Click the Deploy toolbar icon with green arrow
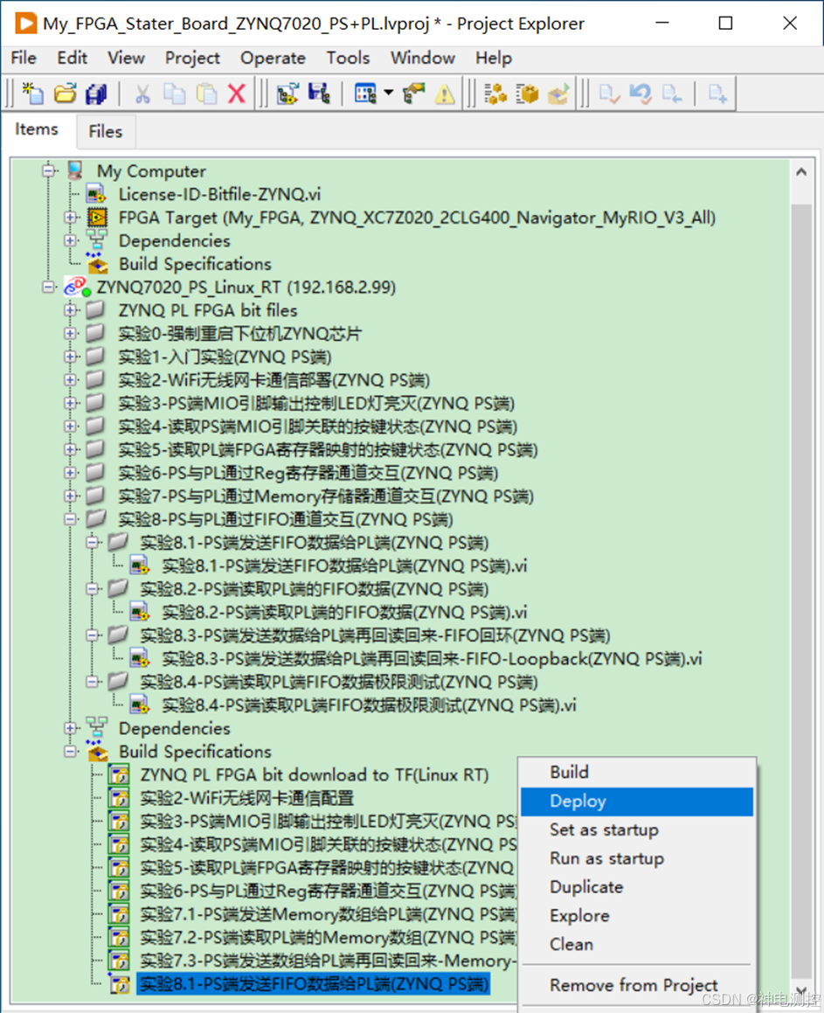This screenshot has height=1013, width=824. (558, 94)
